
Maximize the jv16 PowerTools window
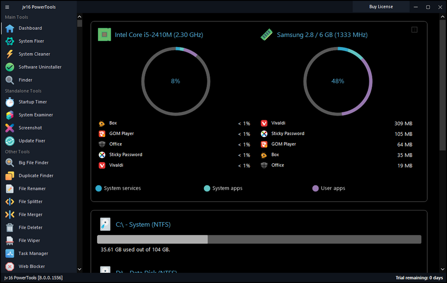click(x=428, y=7)
